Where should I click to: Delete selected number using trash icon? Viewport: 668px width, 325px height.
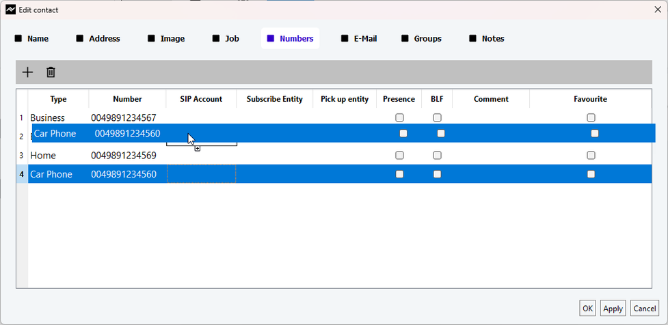click(x=51, y=72)
